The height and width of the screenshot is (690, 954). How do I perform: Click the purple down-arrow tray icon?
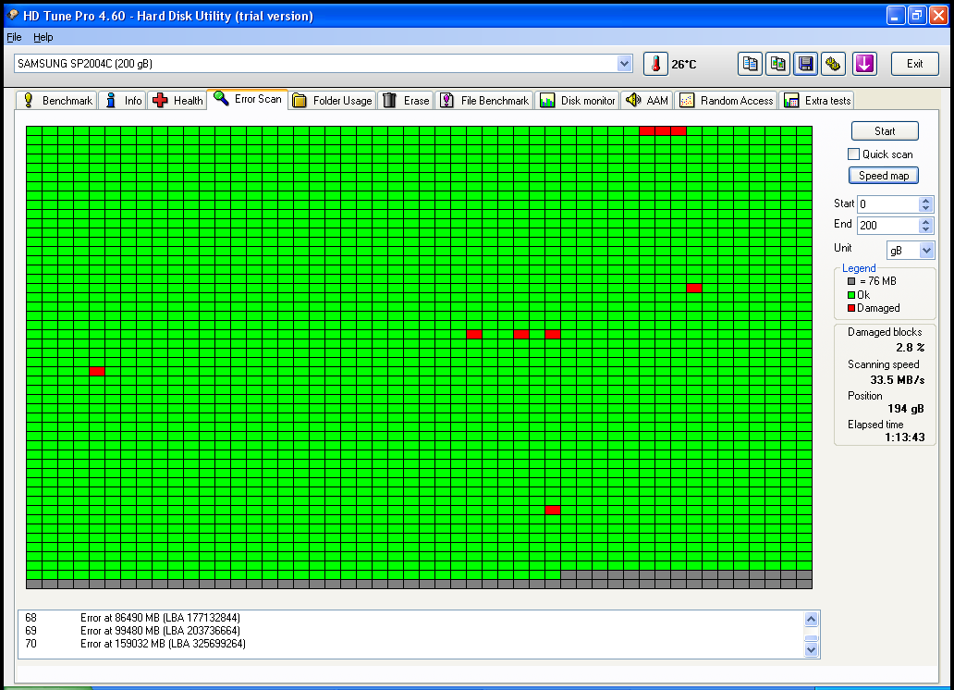tap(864, 64)
